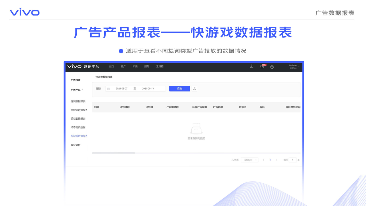Go to next page arrow in pagination
The height and width of the screenshot is (206, 366).
(277, 160)
